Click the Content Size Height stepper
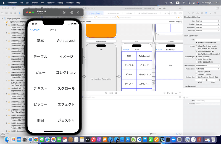The height and width of the screenshot is (144, 221). coord(219,80)
